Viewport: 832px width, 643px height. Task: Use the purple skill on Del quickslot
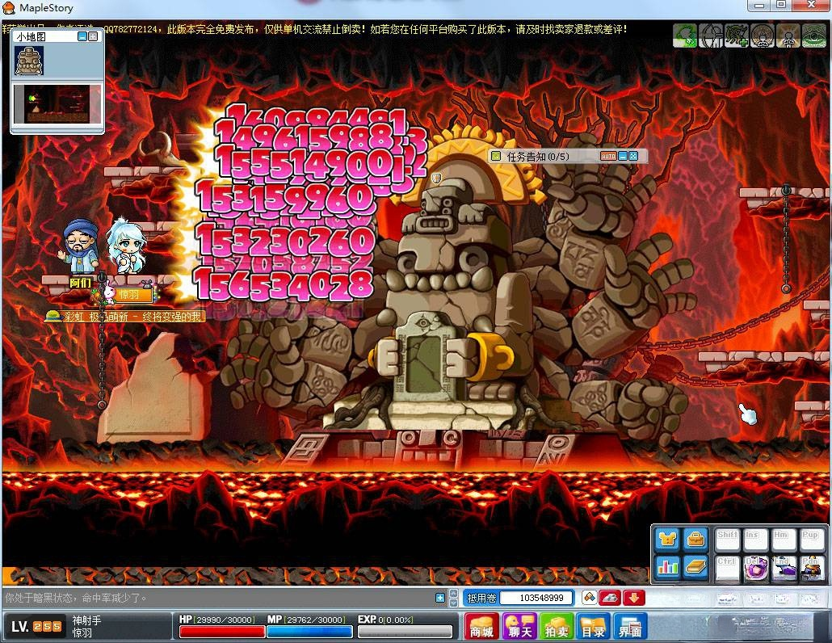pyautogui.click(x=755, y=568)
